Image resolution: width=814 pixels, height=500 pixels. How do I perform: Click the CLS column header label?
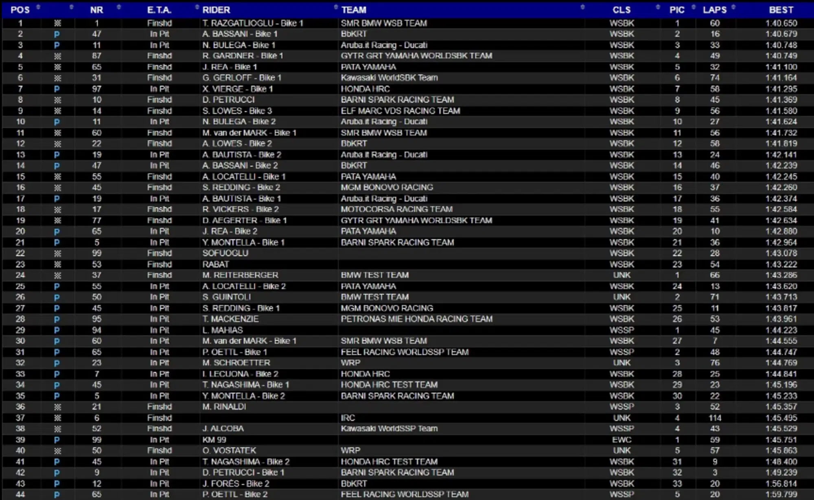pos(621,10)
